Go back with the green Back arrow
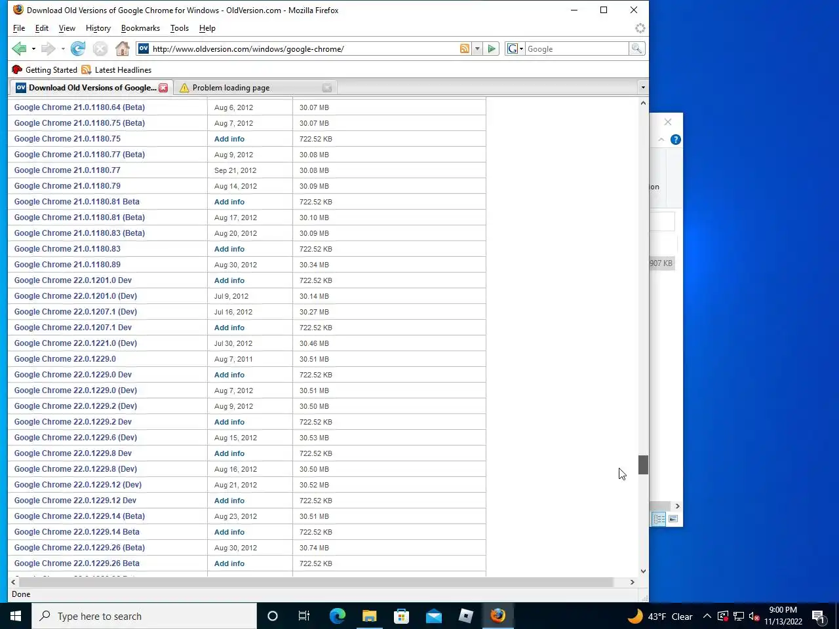The image size is (839, 629). pos(19,48)
